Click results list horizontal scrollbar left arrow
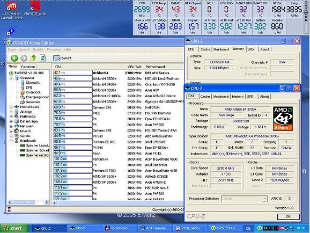This screenshot has height=233, width=310. point(55,203)
